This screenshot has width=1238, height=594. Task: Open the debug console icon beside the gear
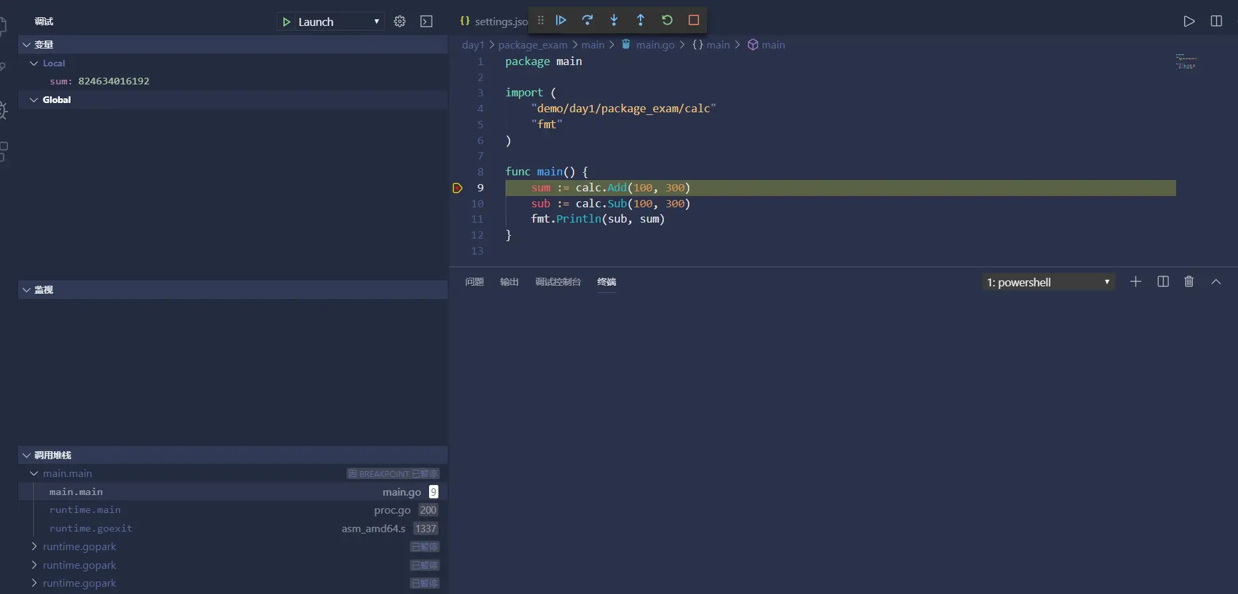[426, 22]
